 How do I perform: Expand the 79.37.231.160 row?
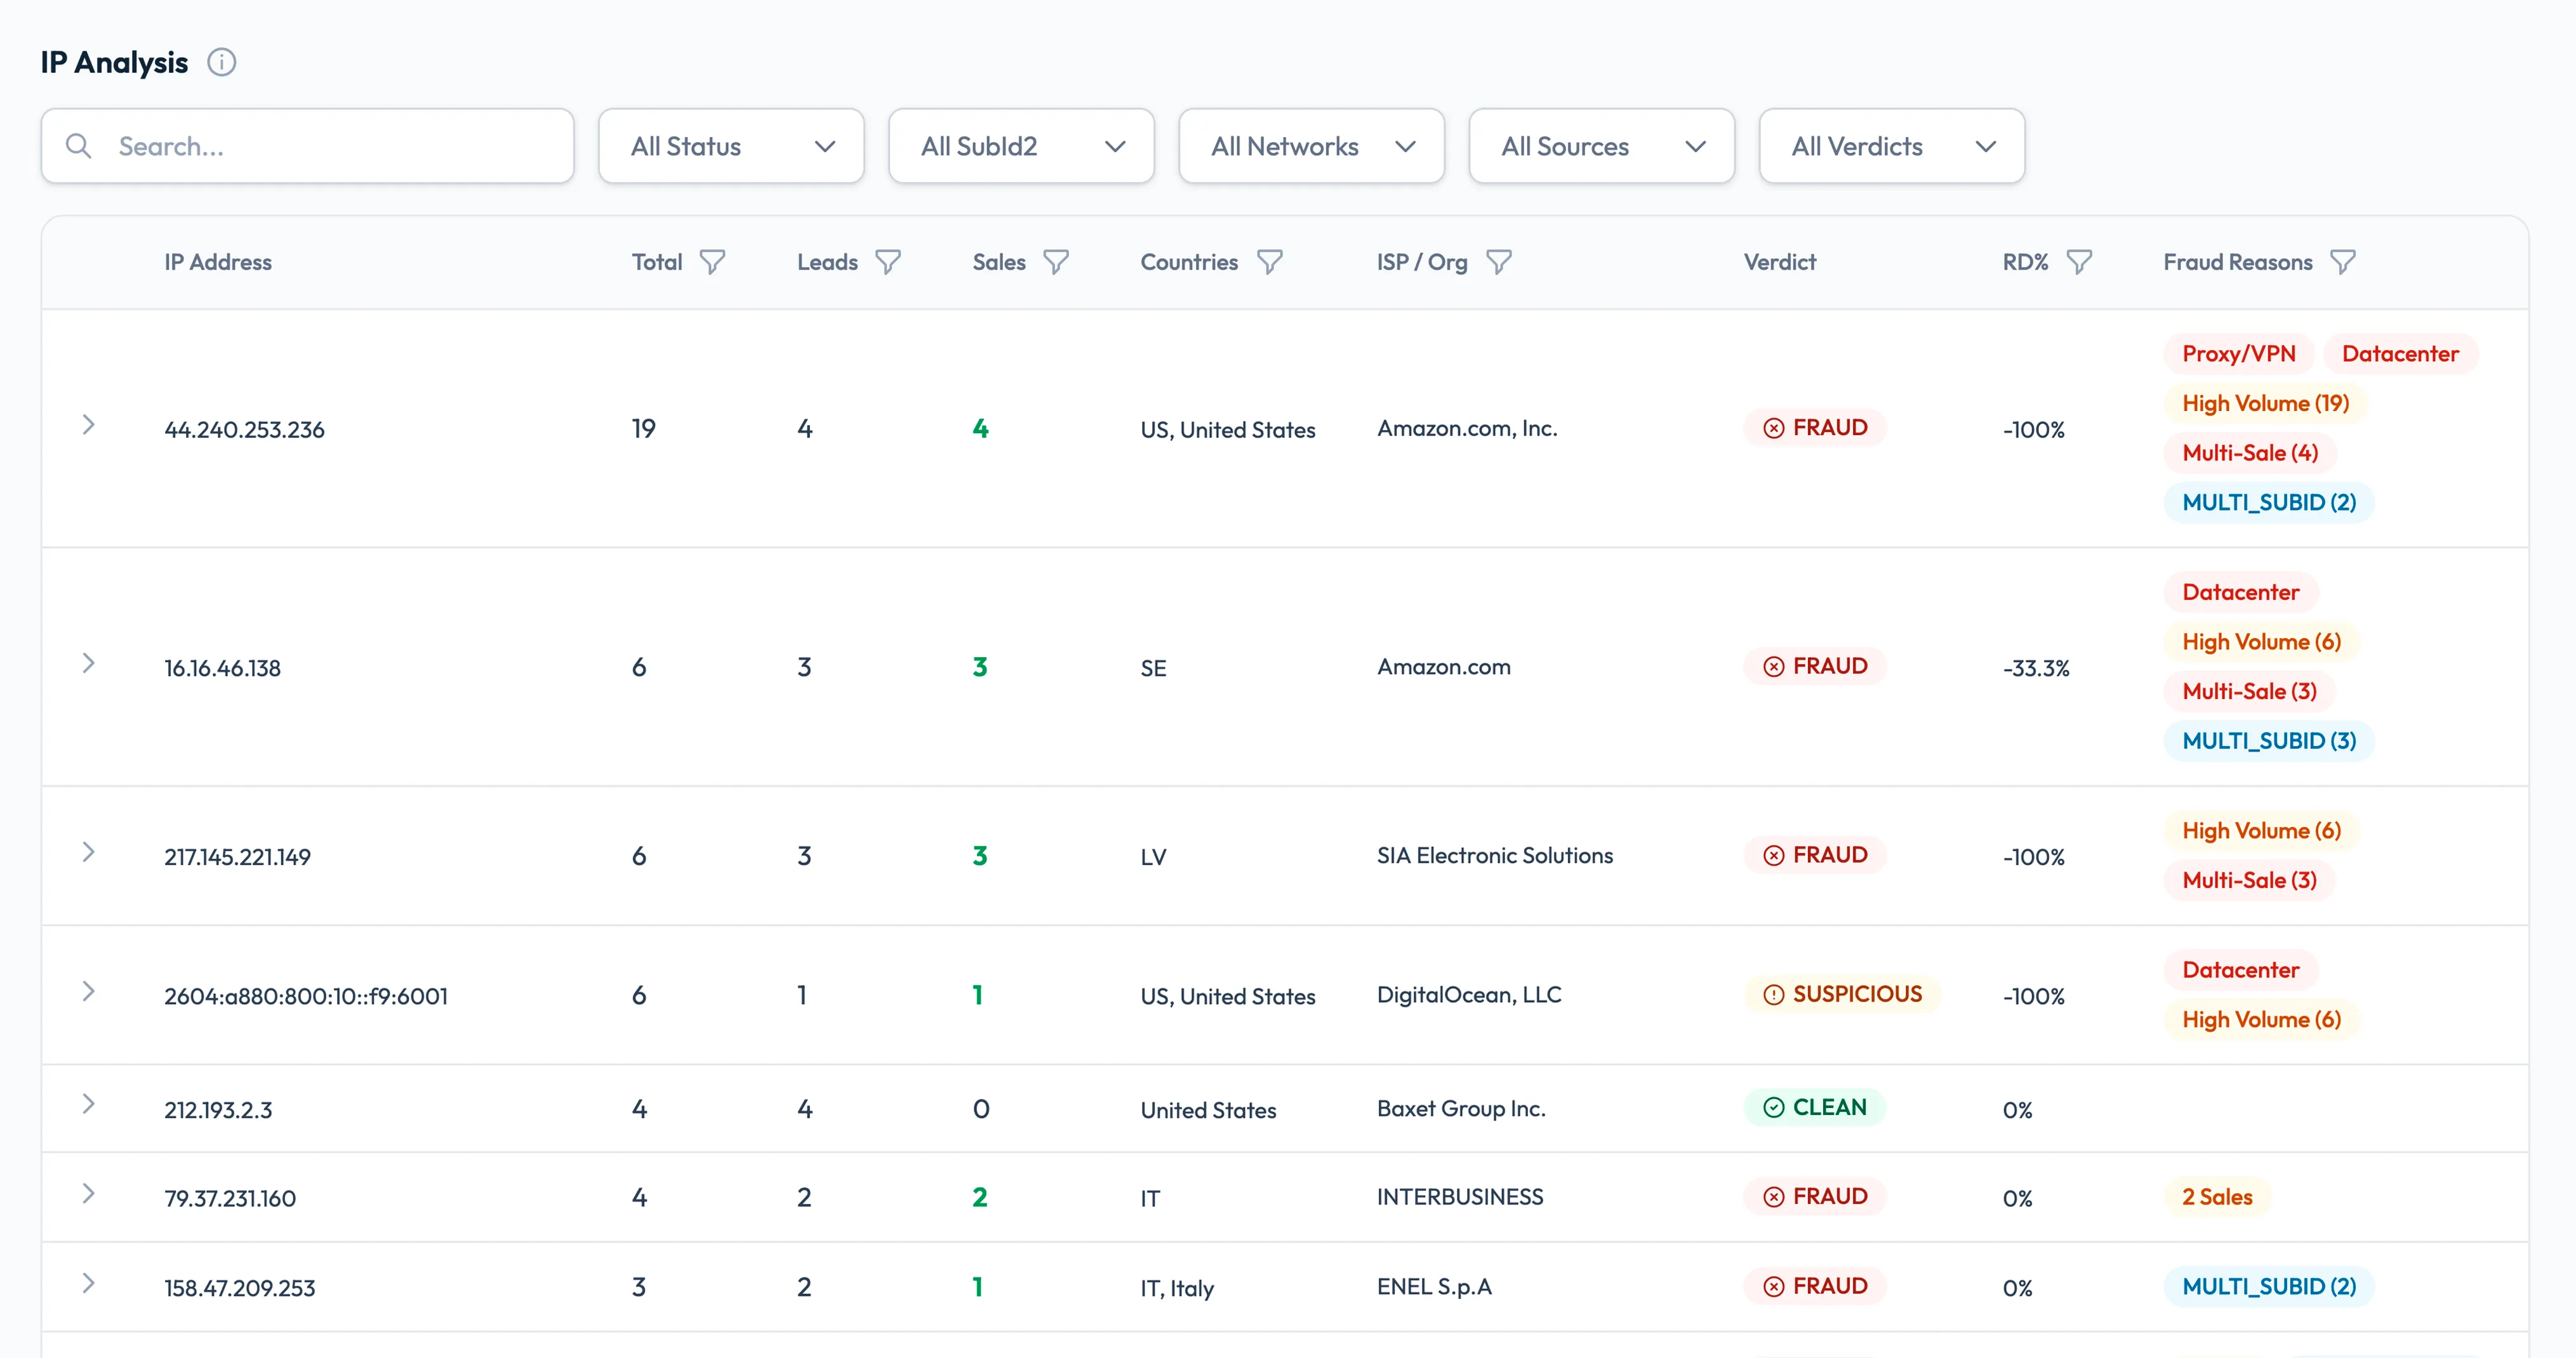[88, 1194]
